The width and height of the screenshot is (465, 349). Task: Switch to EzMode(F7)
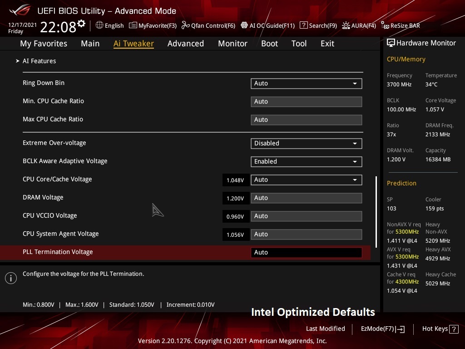[382, 329]
